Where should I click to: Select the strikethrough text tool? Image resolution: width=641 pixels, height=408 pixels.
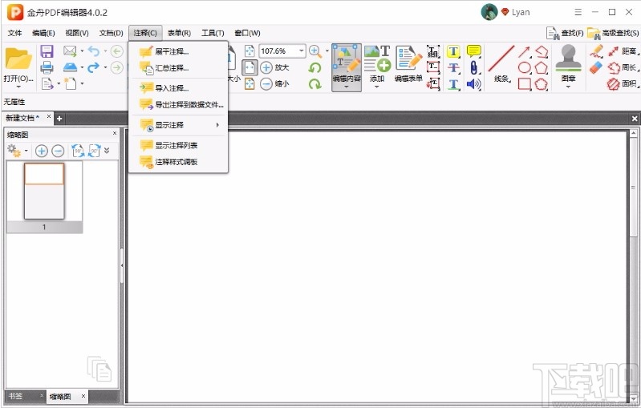pyautogui.click(x=453, y=68)
